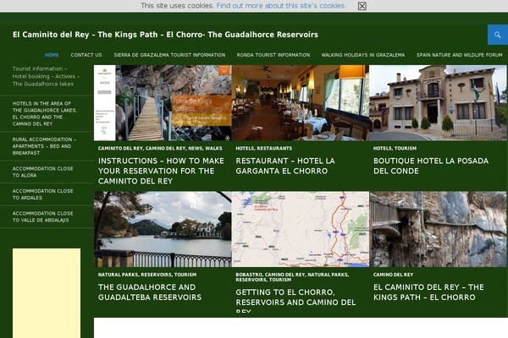Viewport: 508px width, 338px height.
Task: Click the wooden walkway reservation thumbnail
Action: 163,103
